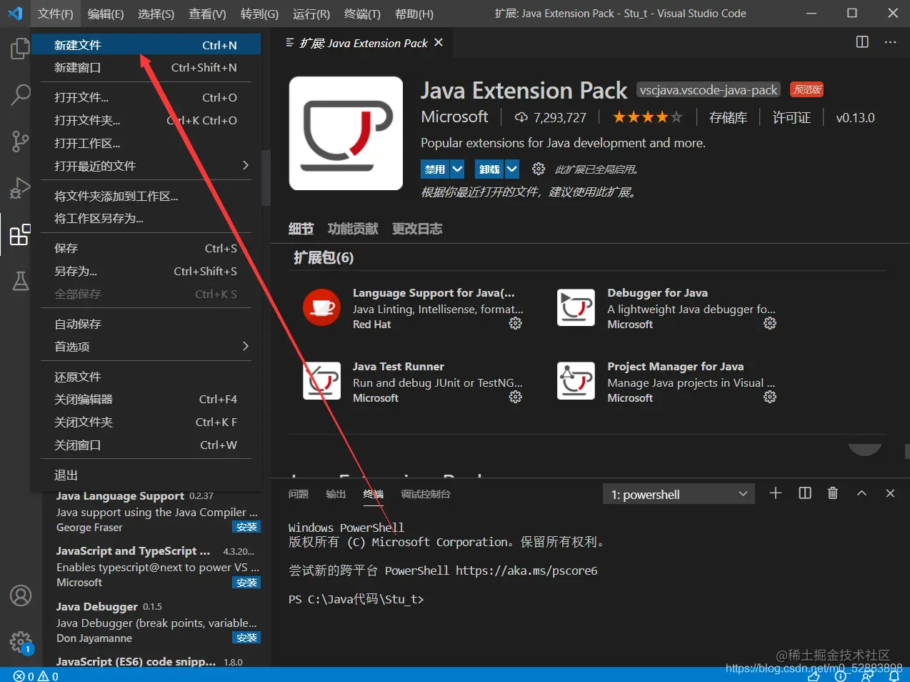Click the gear icon beside the uninstall button
Screen dimensions: 910x682
pos(539,169)
